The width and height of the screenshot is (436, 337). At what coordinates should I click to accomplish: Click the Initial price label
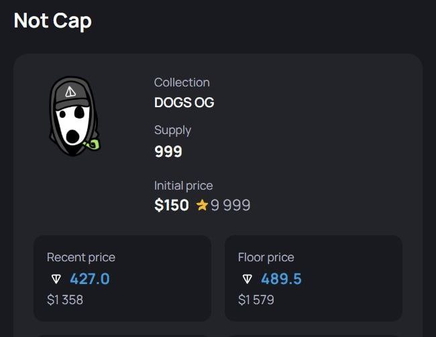click(184, 186)
